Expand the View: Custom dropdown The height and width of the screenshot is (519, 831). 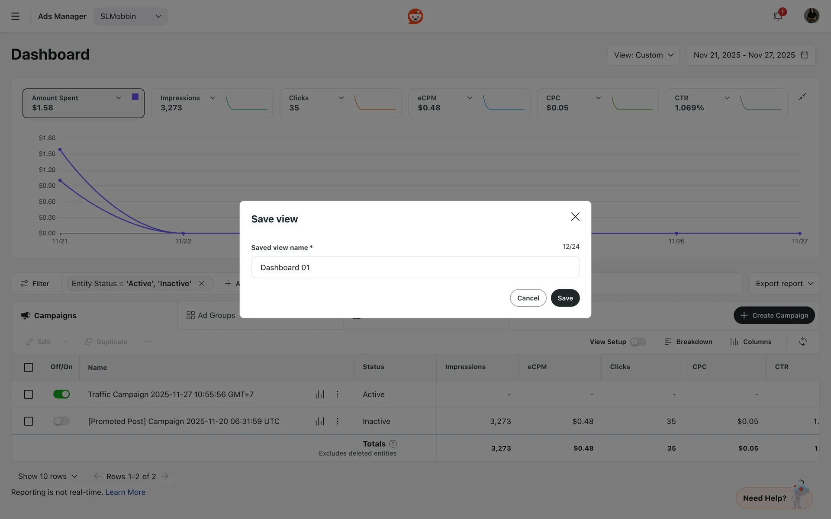[643, 55]
